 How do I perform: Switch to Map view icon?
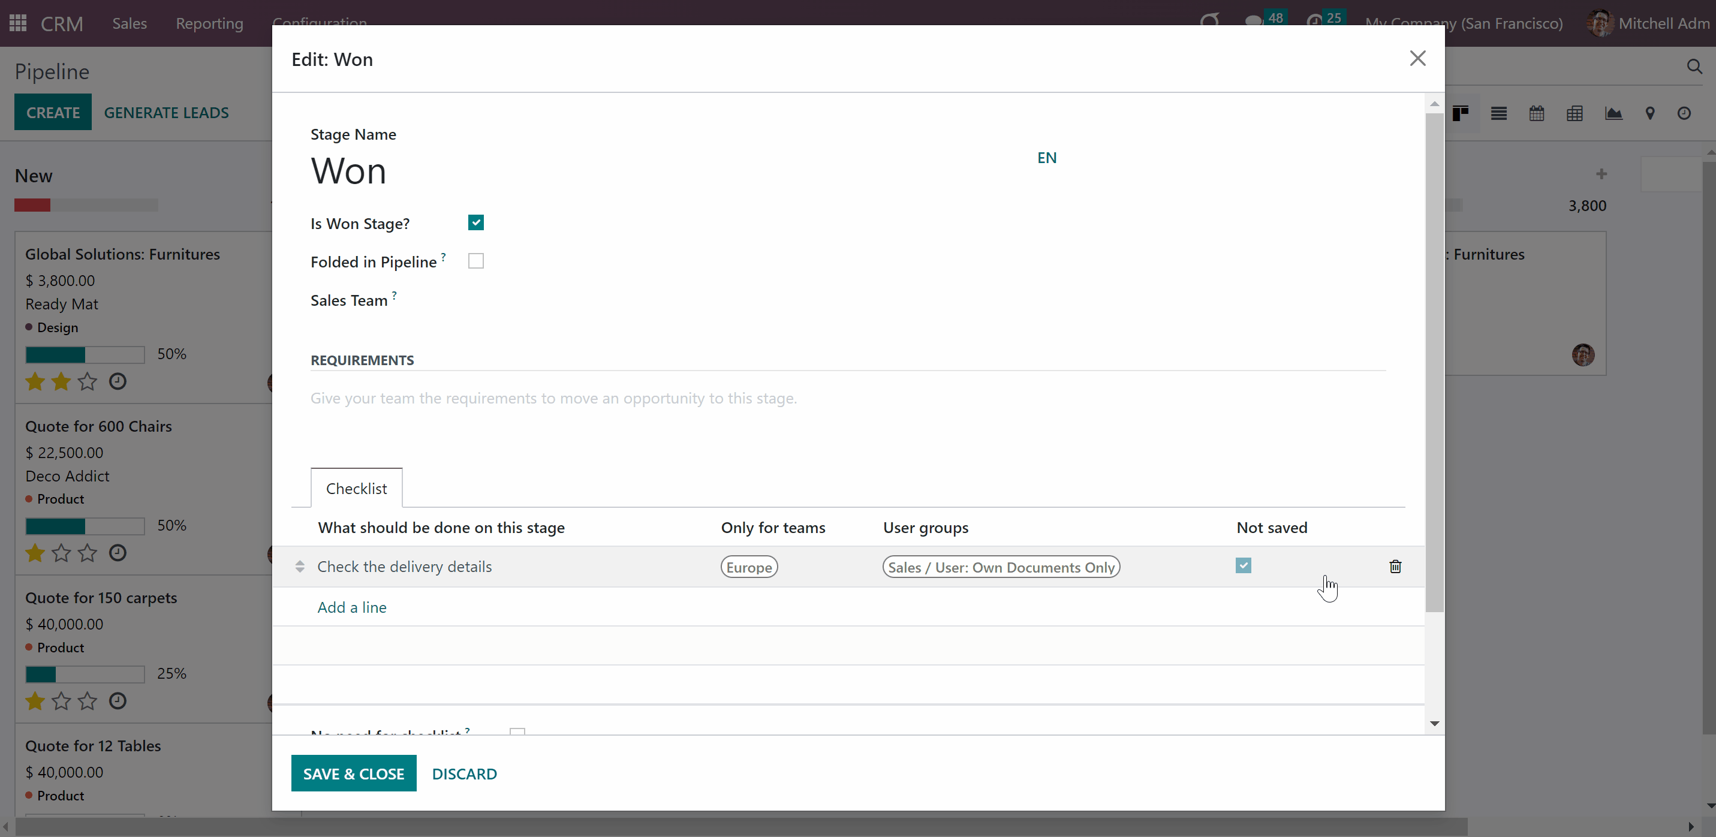pos(1650,113)
